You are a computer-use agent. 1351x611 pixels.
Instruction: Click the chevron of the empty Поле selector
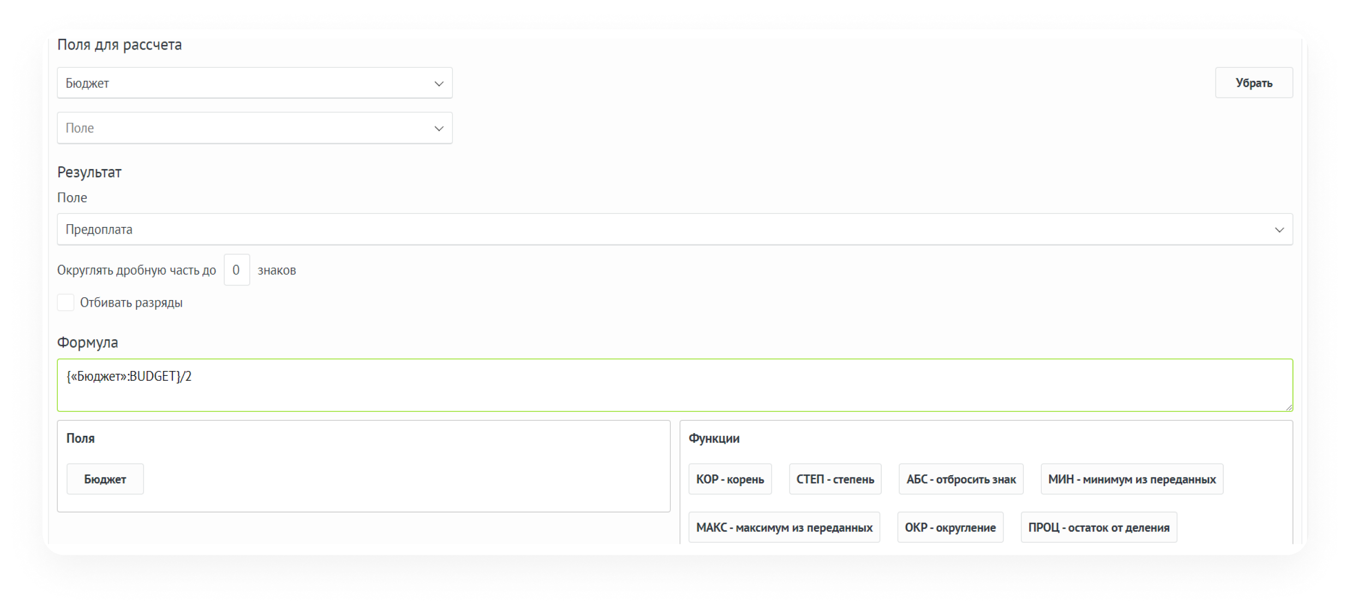click(x=439, y=129)
